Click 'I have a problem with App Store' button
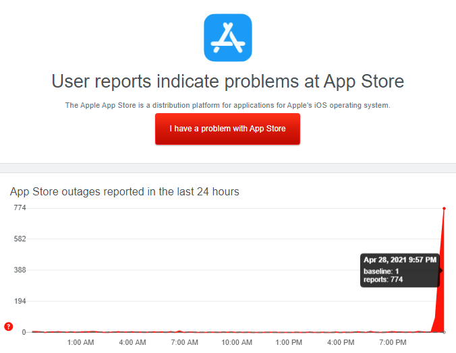 [227, 129]
